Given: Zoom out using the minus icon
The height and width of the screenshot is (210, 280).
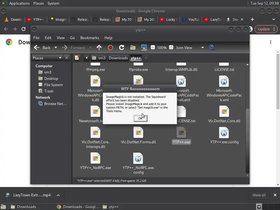Looking at the screenshot, I should [x=153, y=47].
